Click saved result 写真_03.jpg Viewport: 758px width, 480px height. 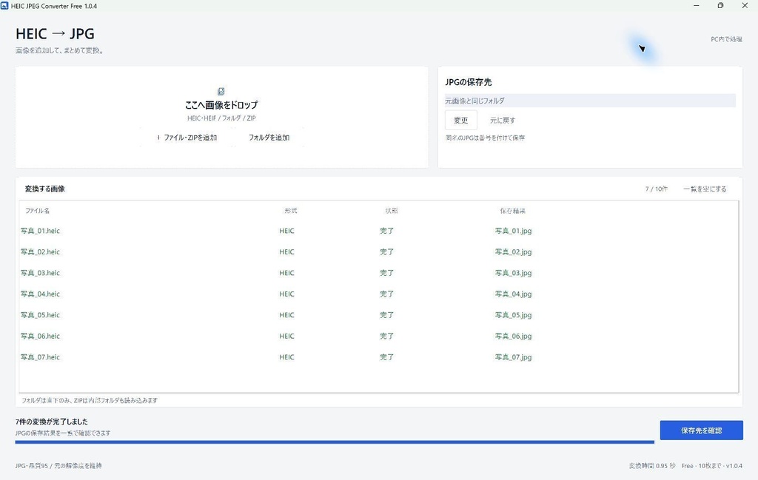pos(513,273)
